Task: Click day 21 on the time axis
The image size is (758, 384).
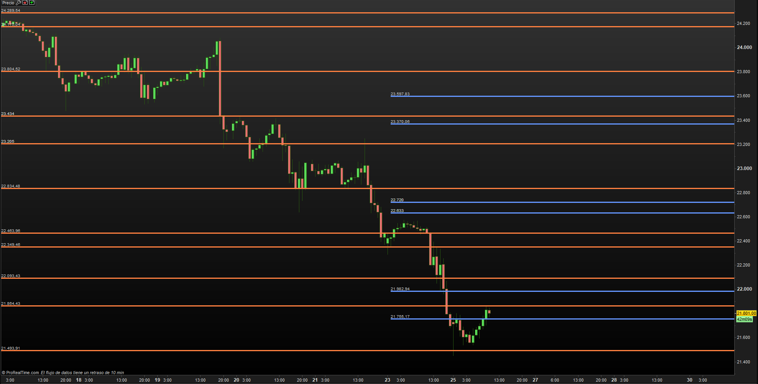Action: coord(315,380)
